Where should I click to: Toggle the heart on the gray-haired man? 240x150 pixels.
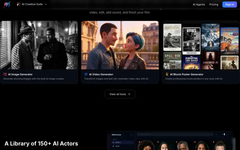[x=176, y=142]
